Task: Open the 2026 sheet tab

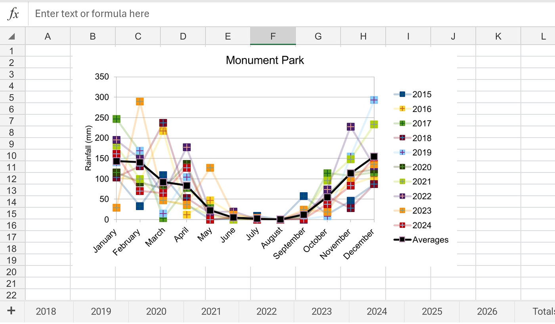Action: [487, 311]
